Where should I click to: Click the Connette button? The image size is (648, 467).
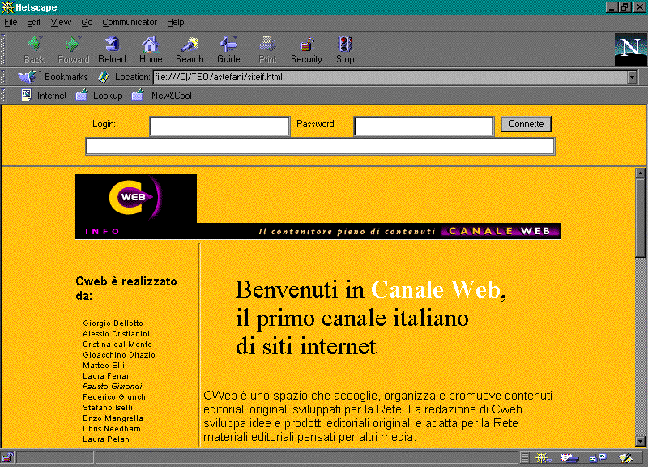(526, 124)
